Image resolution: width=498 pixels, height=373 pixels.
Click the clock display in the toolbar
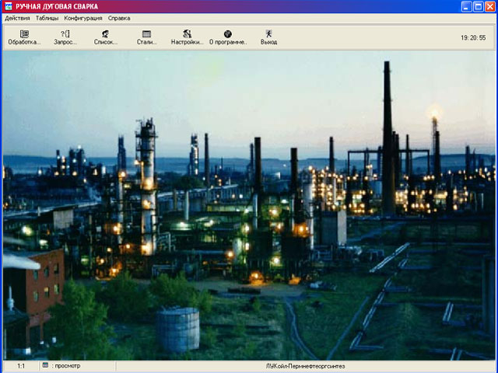(x=472, y=37)
